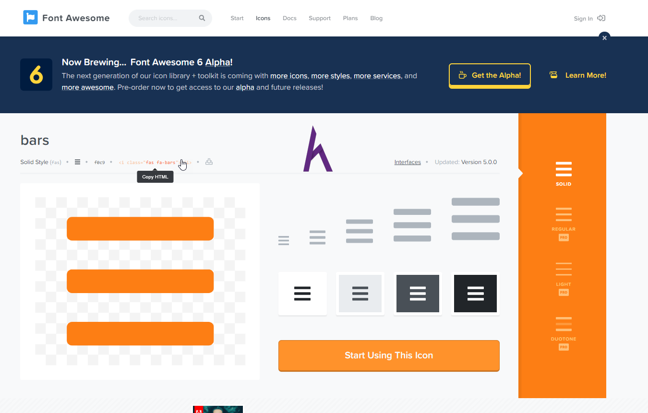648x413 pixels.
Task: Click the yellow number 6 badge
Action: click(36, 75)
